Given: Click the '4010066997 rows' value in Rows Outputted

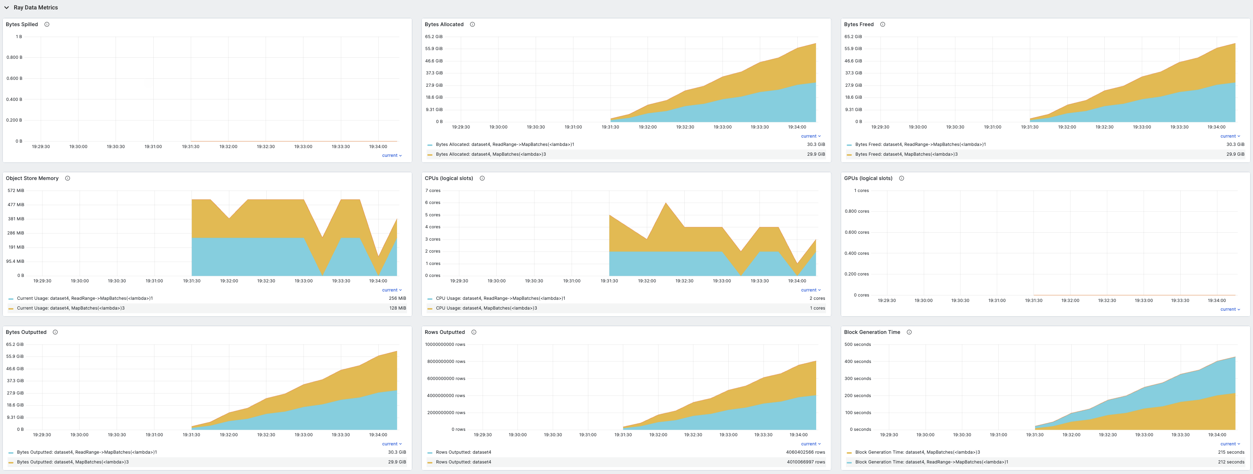Looking at the screenshot, I should 806,462.
